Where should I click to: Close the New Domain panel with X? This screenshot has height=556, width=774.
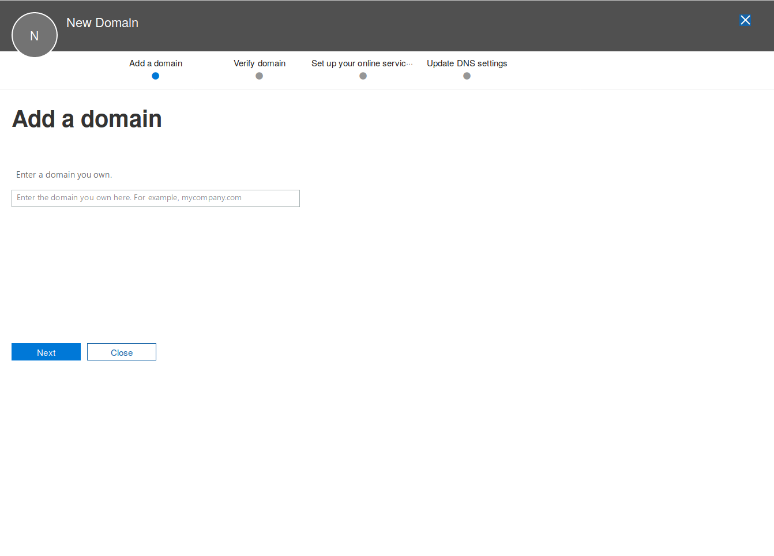click(x=745, y=20)
